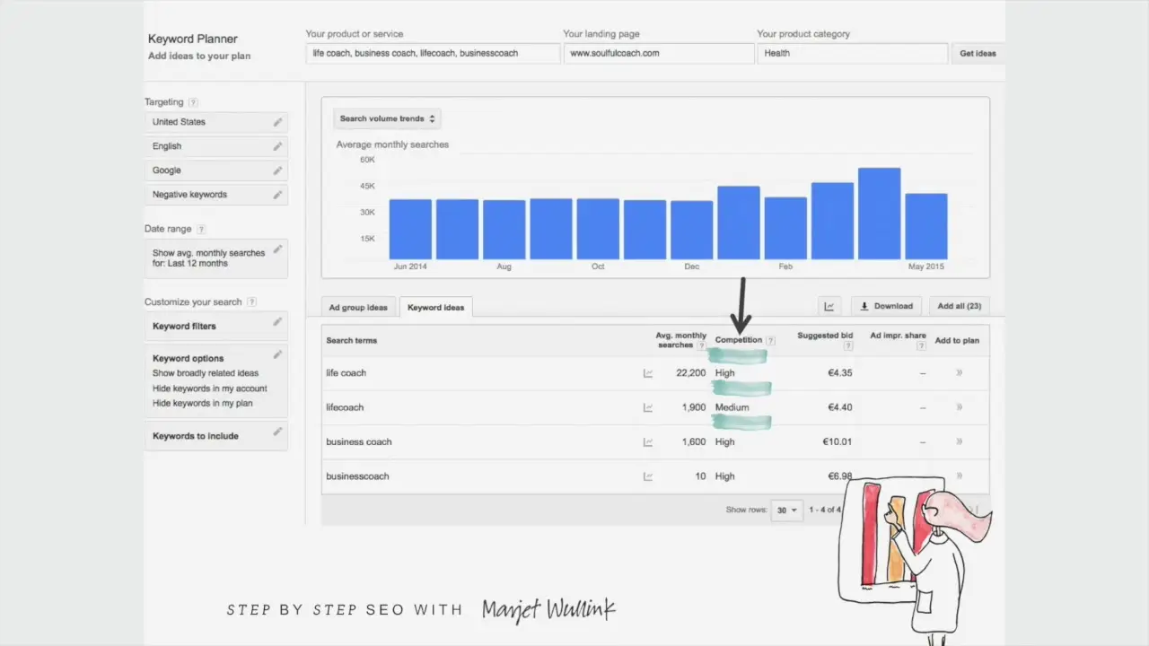1149x646 pixels.
Task: Show the trend chart for business coach
Action: 648,442
